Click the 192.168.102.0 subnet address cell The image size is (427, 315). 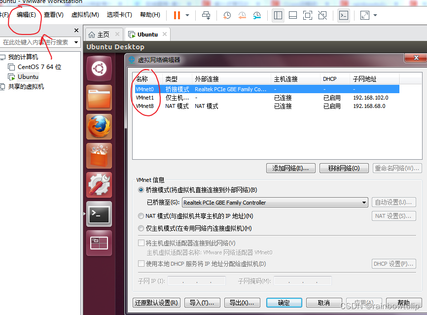tap(371, 98)
